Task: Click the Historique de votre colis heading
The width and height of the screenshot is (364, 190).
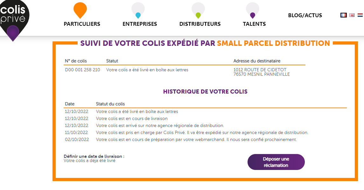Action: click(205, 92)
